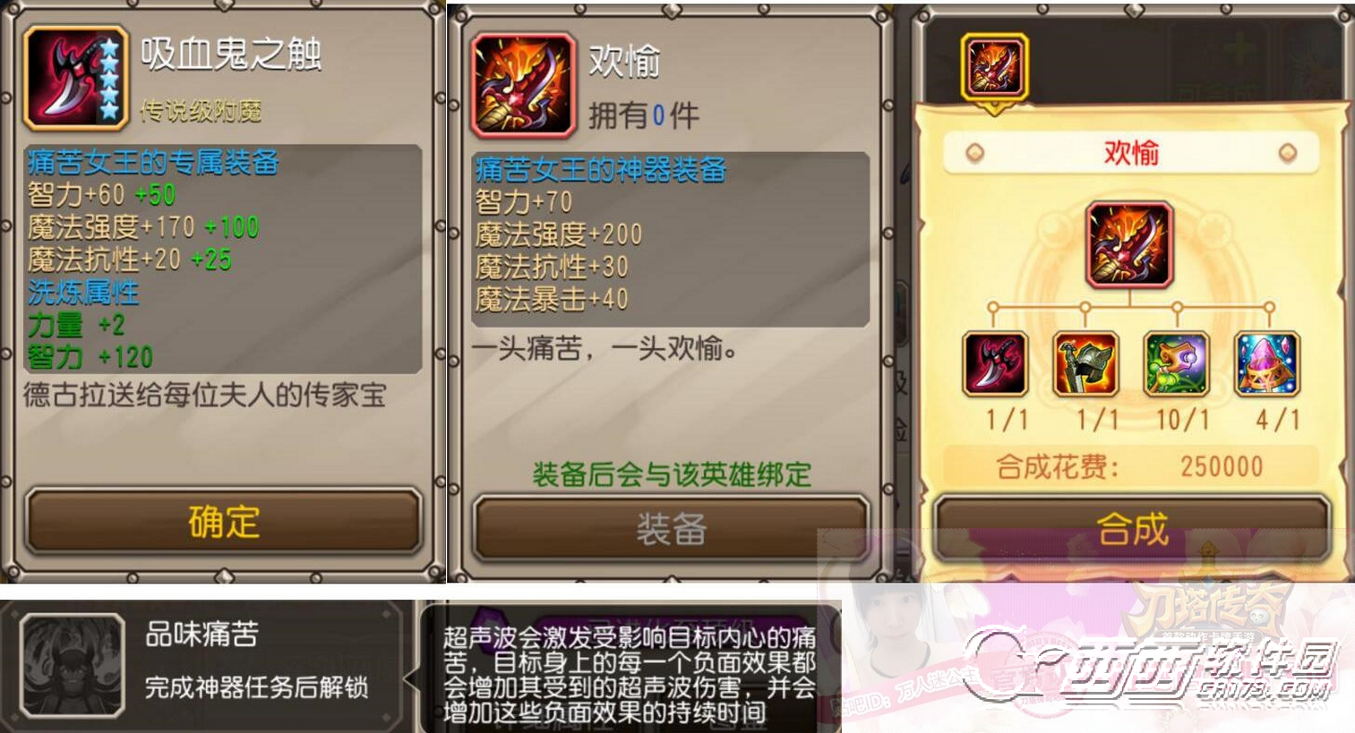
Task: Click the 吸血鬼之触 item icon
Action: pos(76,78)
